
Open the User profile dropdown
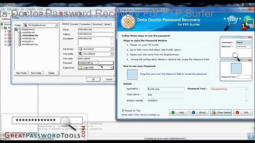[x=96, y=54]
